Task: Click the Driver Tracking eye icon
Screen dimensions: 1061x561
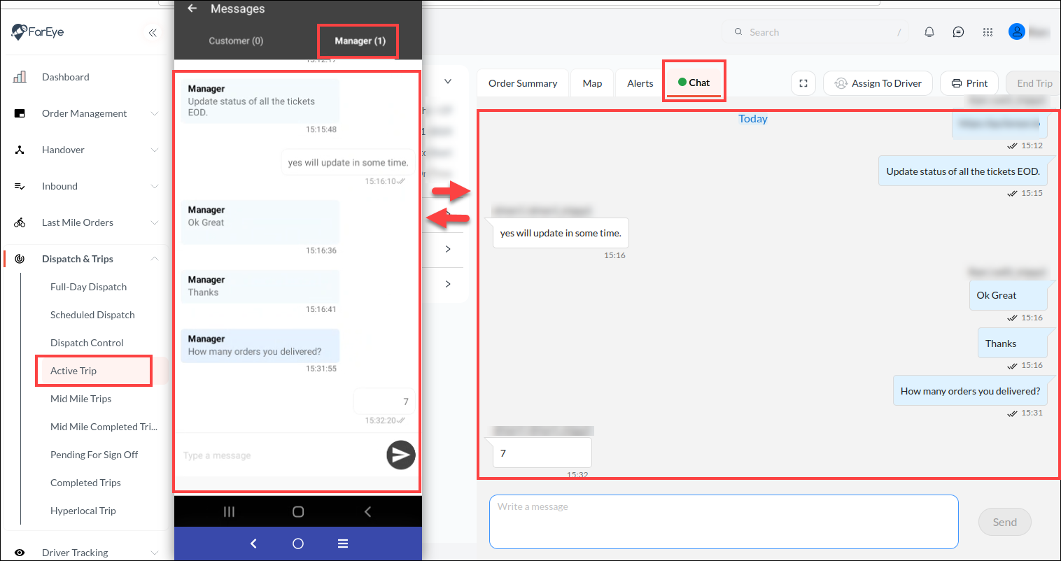Action: tap(20, 553)
